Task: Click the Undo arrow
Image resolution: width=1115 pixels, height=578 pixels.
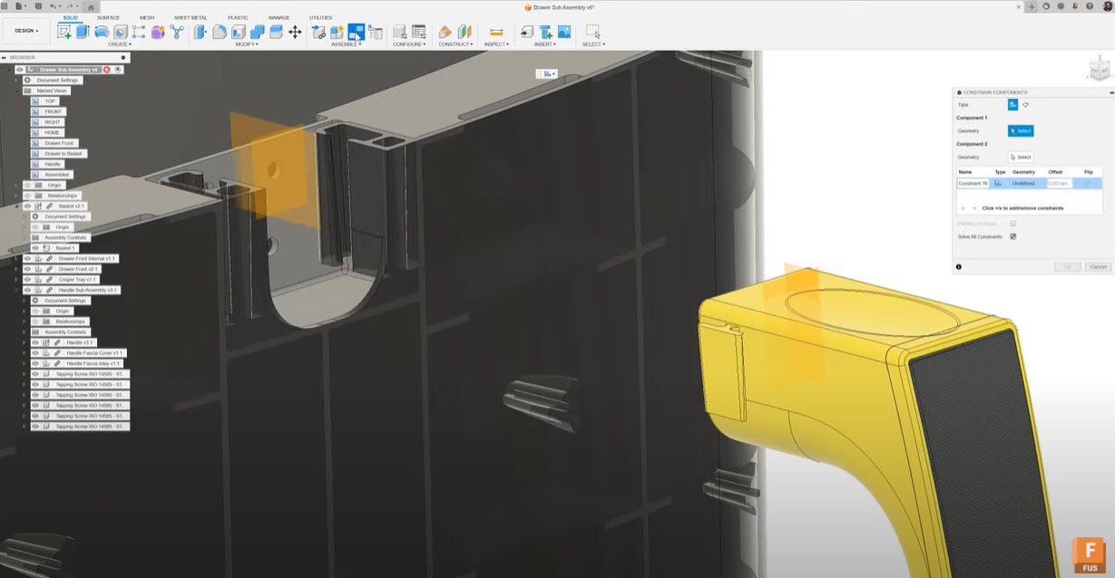Action: 54,6
